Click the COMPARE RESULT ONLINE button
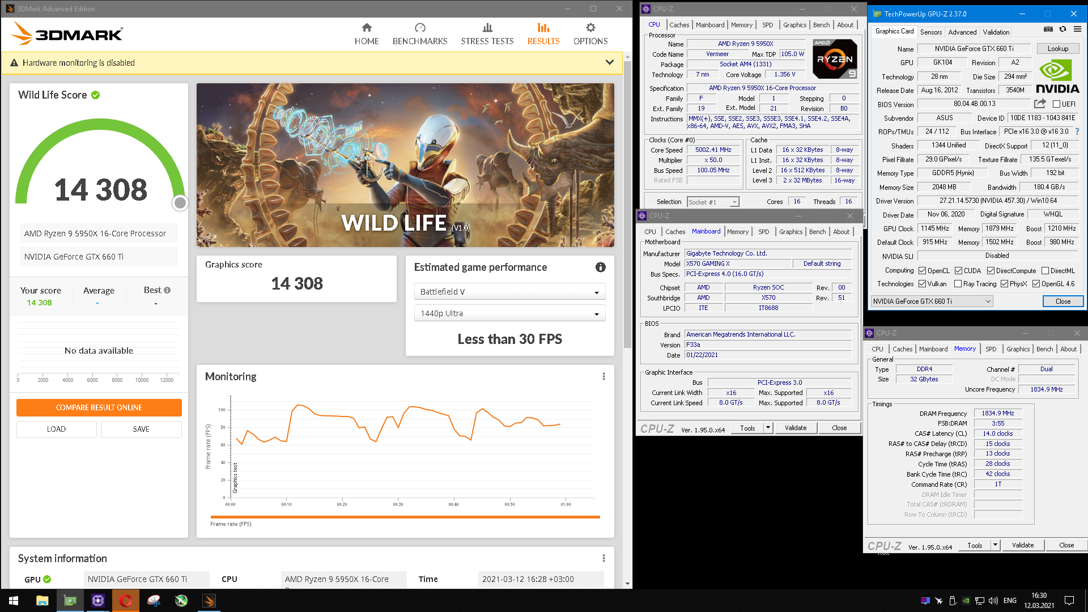Image resolution: width=1088 pixels, height=612 pixels. (x=99, y=407)
